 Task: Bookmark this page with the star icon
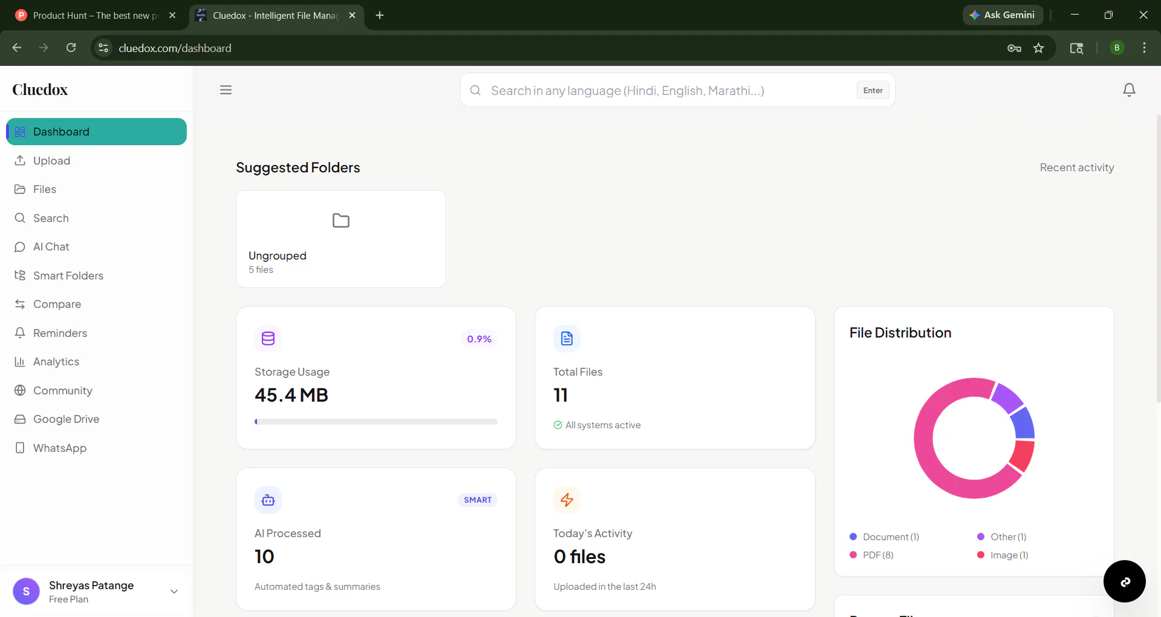point(1038,48)
